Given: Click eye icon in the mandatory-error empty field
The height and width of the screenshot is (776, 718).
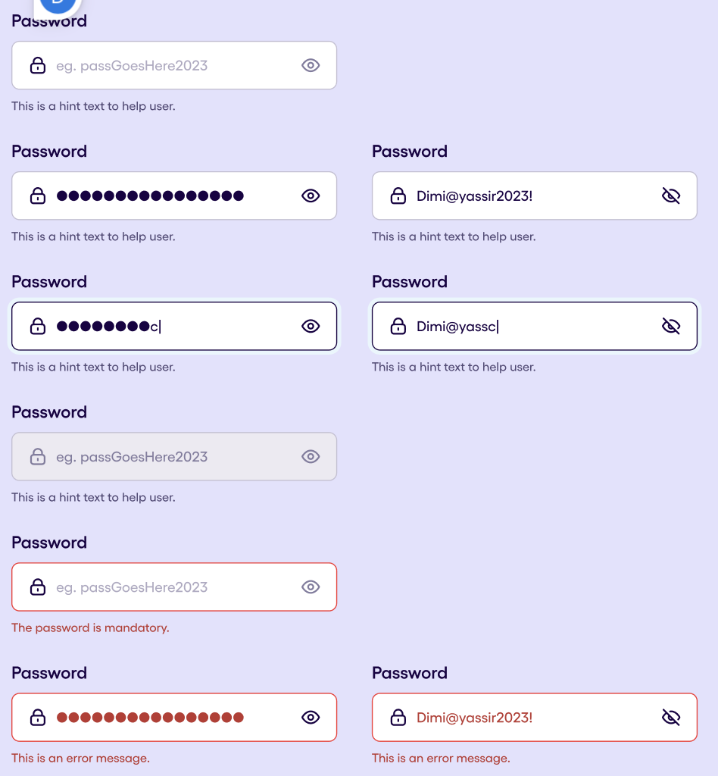Looking at the screenshot, I should point(311,587).
